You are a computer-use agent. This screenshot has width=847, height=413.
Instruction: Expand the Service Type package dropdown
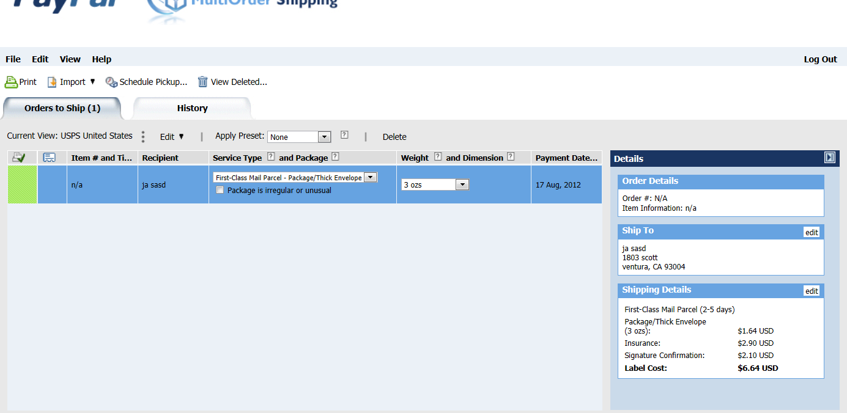click(x=371, y=177)
